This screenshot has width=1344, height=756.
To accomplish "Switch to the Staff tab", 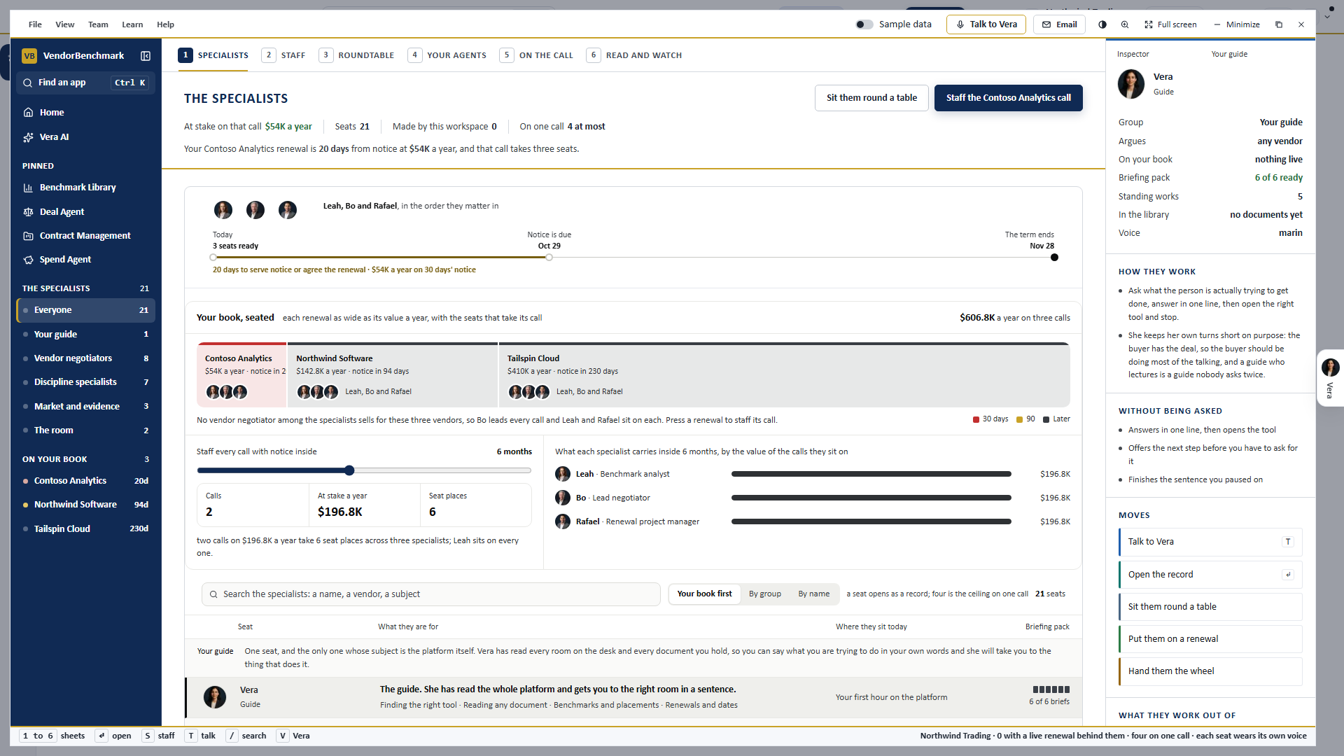I will [284, 55].
